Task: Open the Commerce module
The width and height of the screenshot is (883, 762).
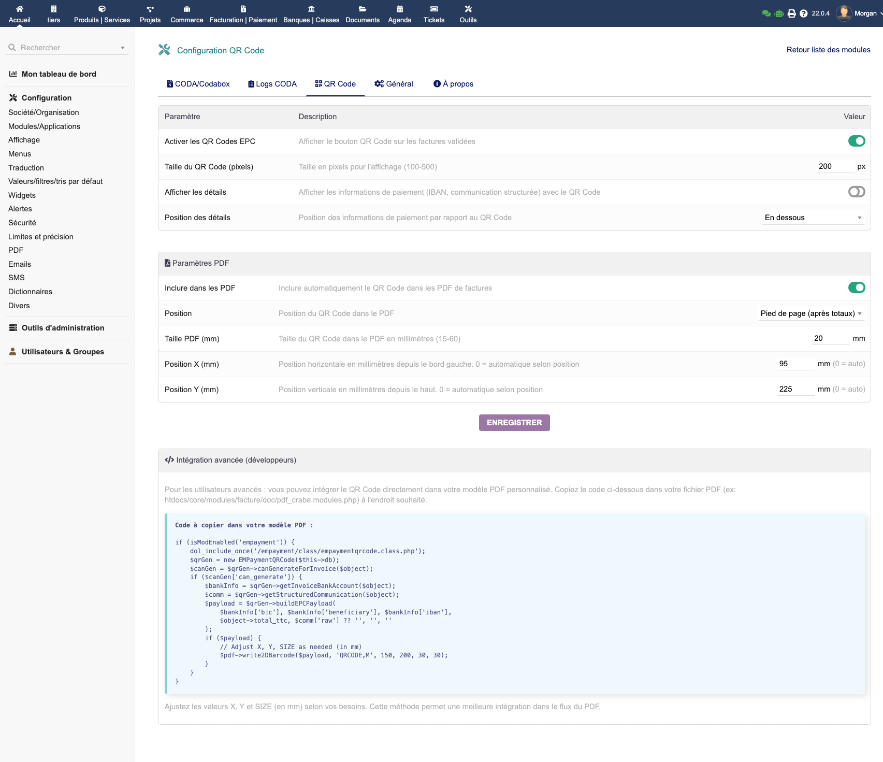Action: click(186, 14)
